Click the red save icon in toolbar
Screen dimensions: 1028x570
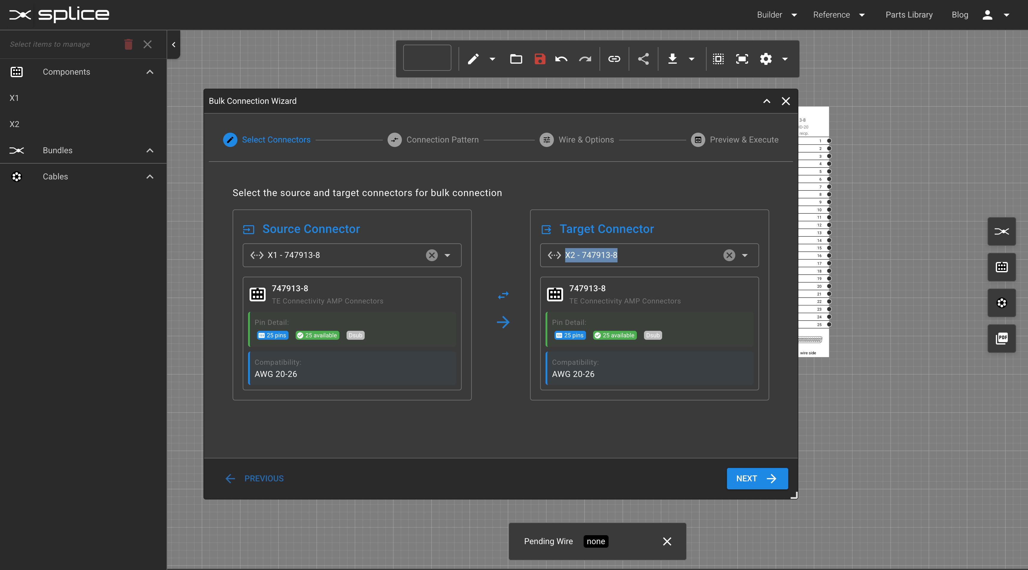(x=540, y=59)
